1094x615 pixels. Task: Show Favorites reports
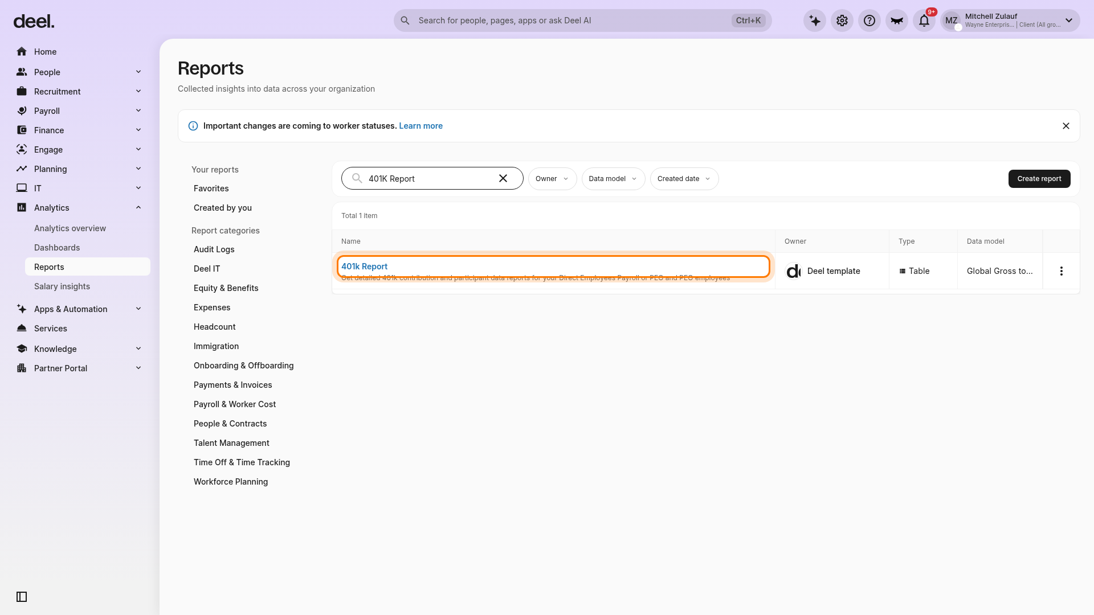click(x=211, y=188)
